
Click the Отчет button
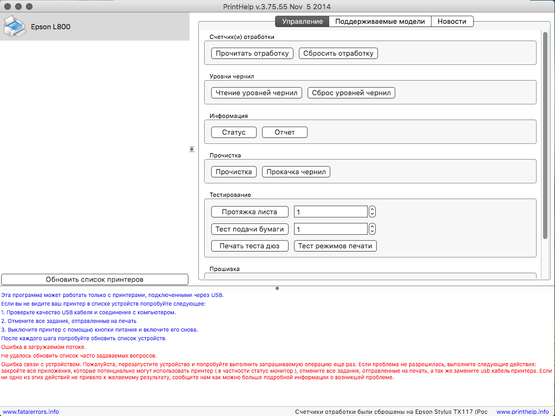[285, 133]
